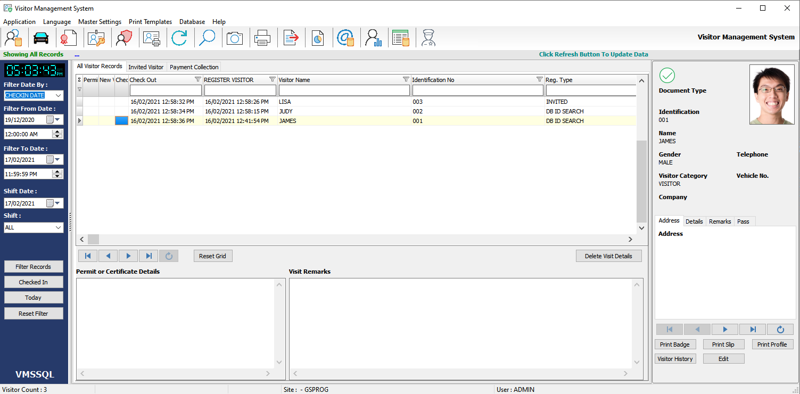Screen dimensions: 800x394
Task: Click the pie chart report icon
Action: click(x=318, y=38)
